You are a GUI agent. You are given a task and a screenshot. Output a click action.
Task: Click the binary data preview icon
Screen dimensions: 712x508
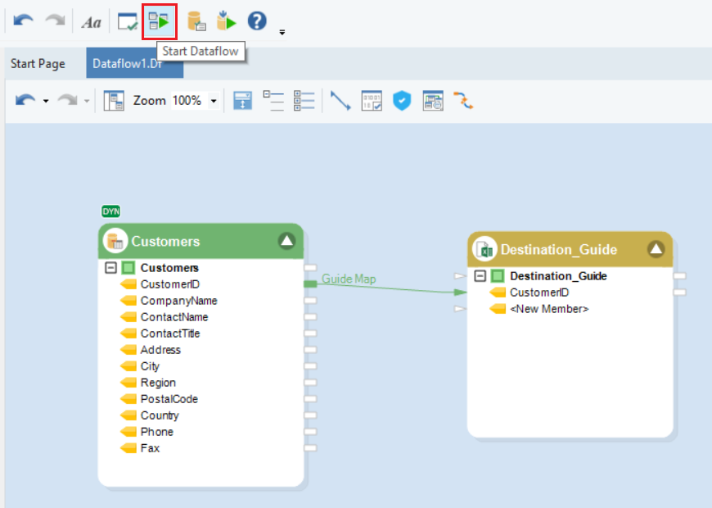tap(372, 101)
